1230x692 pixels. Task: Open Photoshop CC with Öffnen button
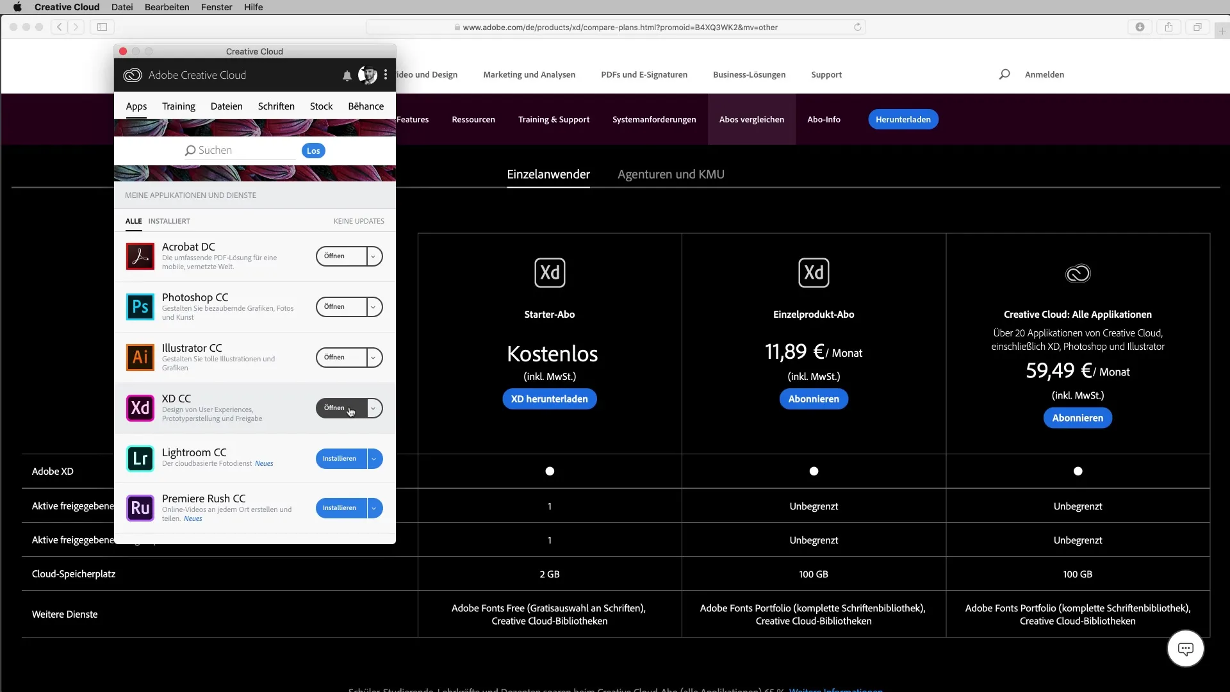tap(341, 307)
